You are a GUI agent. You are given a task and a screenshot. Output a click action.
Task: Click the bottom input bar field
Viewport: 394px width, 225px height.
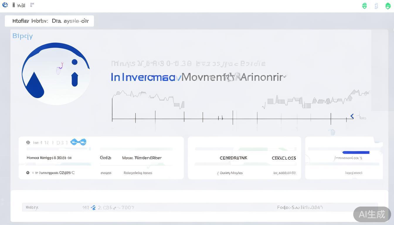tap(200, 207)
